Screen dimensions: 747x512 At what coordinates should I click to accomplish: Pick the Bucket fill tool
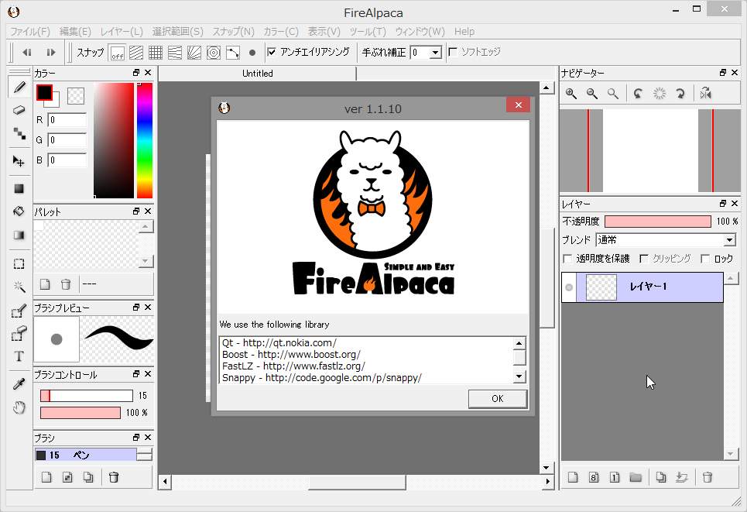click(19, 211)
